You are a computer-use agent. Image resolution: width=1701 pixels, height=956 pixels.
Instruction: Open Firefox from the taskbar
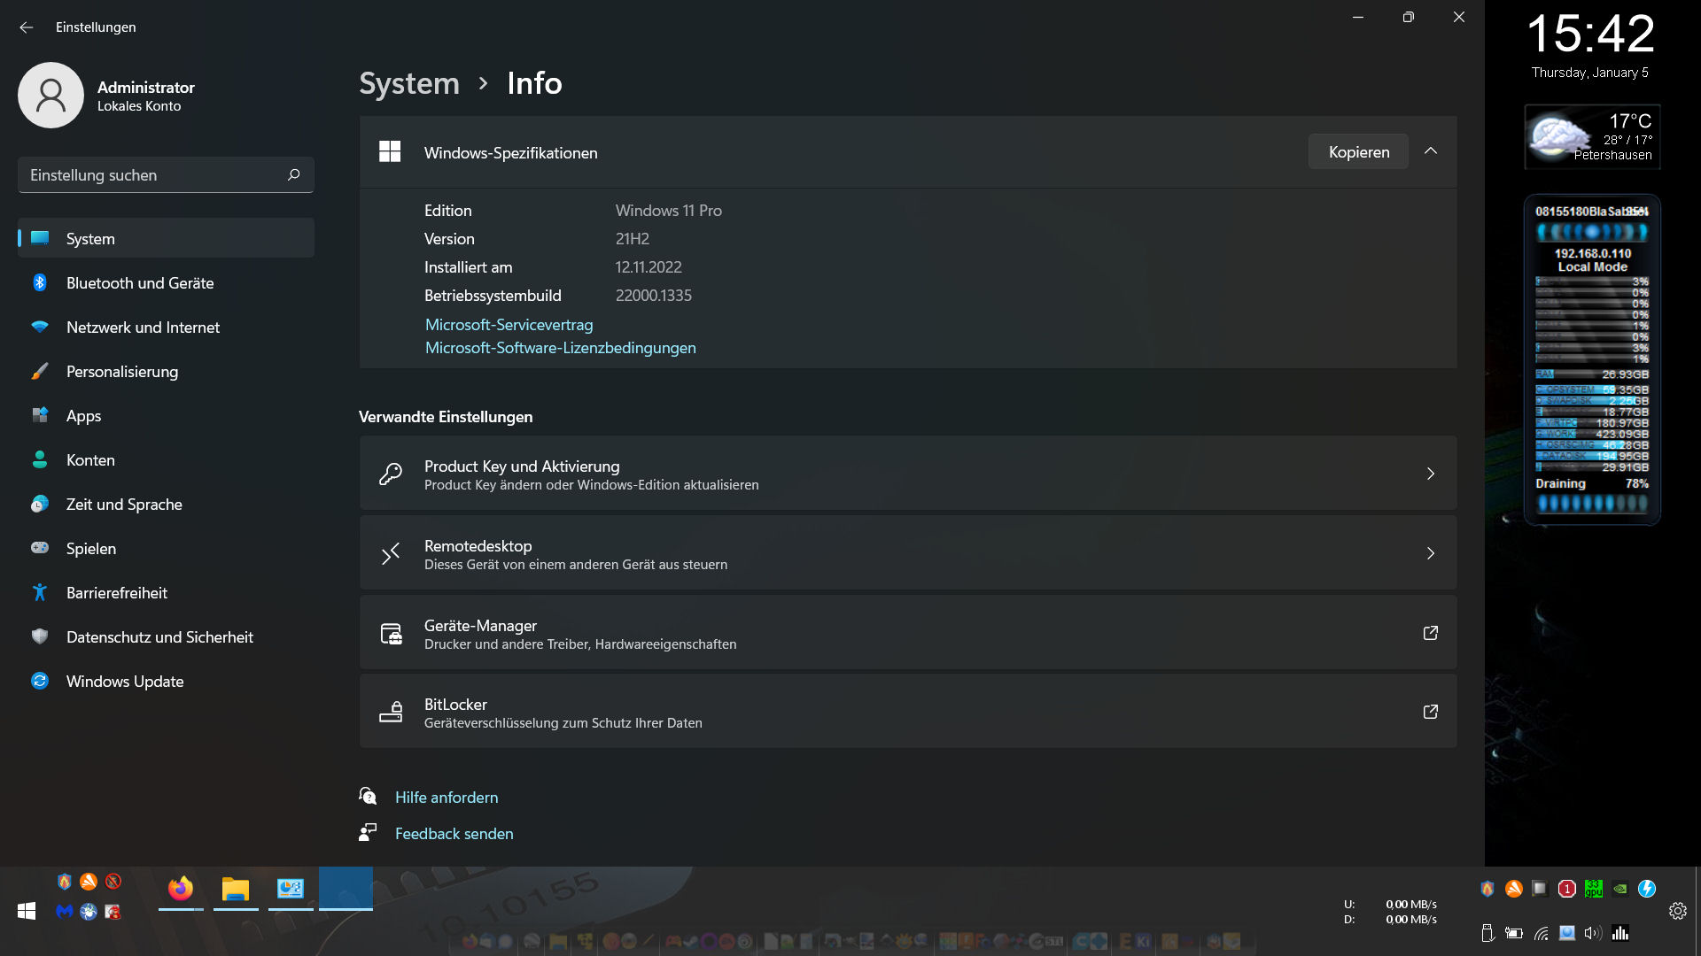point(181,888)
